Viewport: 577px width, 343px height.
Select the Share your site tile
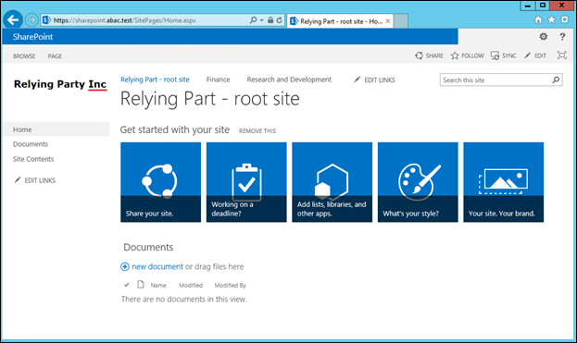pos(161,182)
